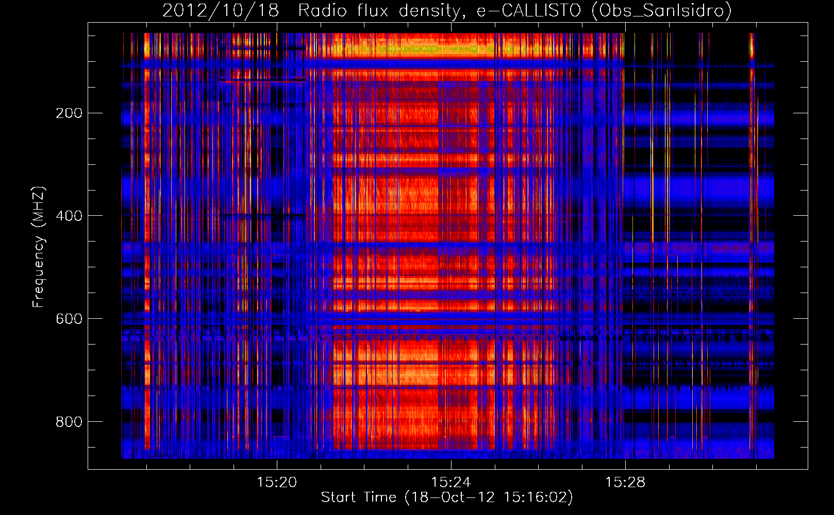Image resolution: width=834 pixels, height=515 pixels.
Task: Click the 15:28 time tick label
Action: tap(625, 483)
